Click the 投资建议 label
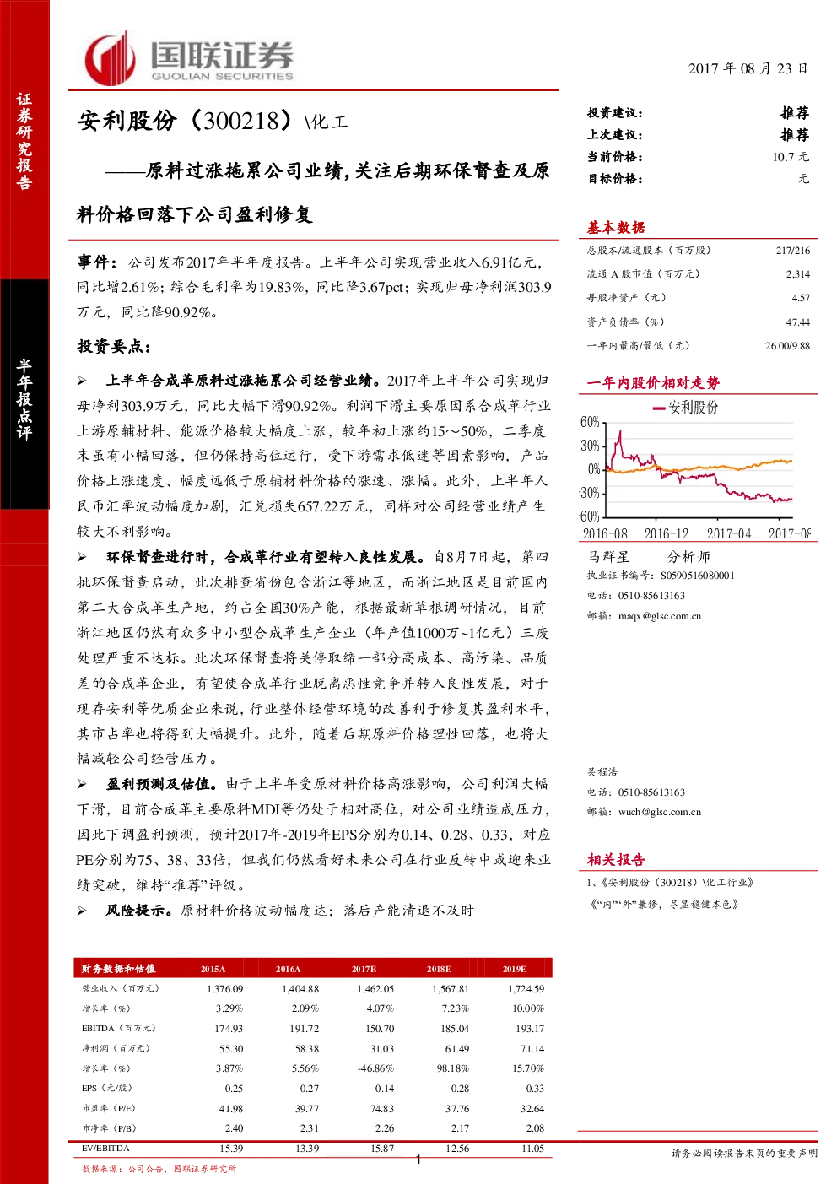This screenshot has height=1184, width=837. coord(615,113)
